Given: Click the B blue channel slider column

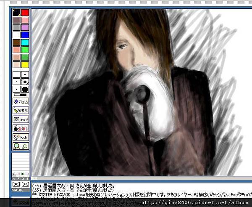Looking at the screenshot, I should [x=27, y=166].
